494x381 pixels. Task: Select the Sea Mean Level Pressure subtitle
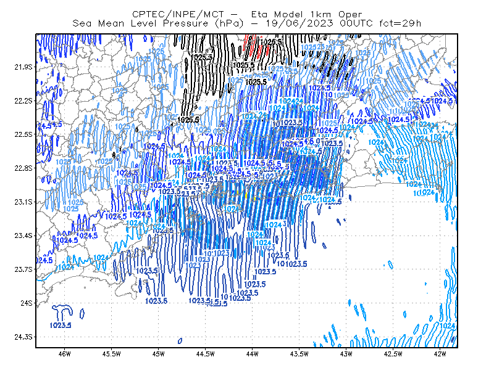point(246,23)
